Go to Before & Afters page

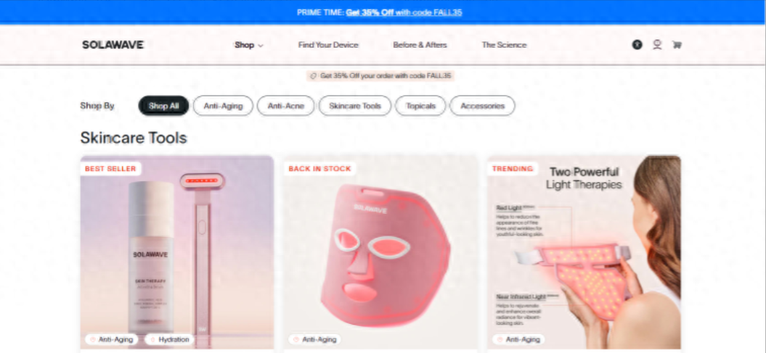(420, 45)
